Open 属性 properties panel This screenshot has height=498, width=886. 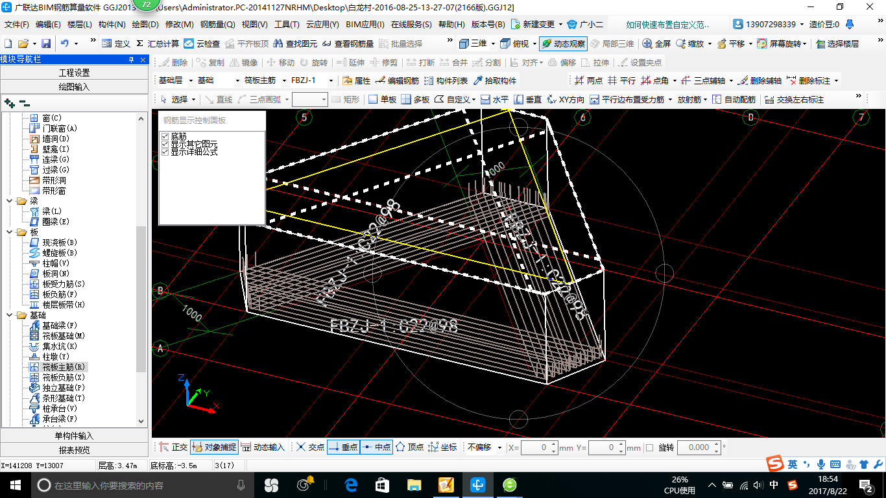(356, 80)
